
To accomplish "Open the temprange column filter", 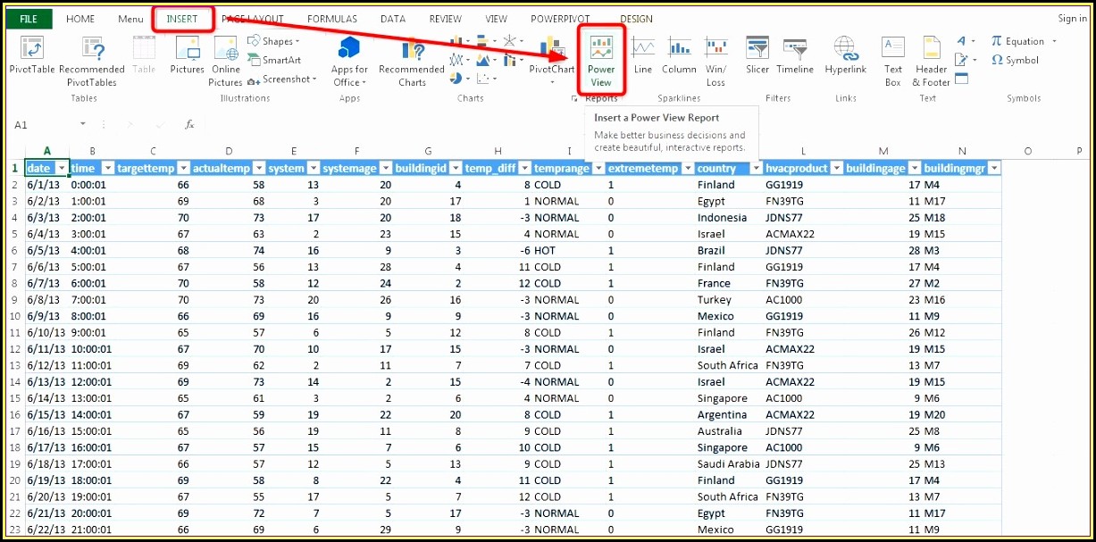I will (597, 168).
